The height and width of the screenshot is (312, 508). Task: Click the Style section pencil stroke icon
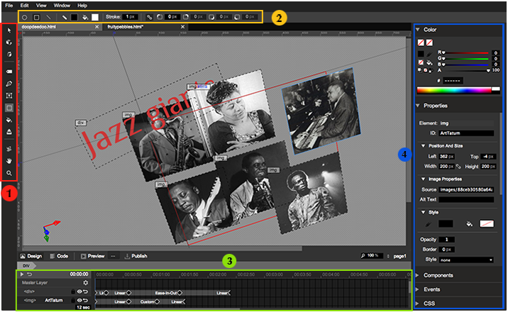[x=429, y=223]
